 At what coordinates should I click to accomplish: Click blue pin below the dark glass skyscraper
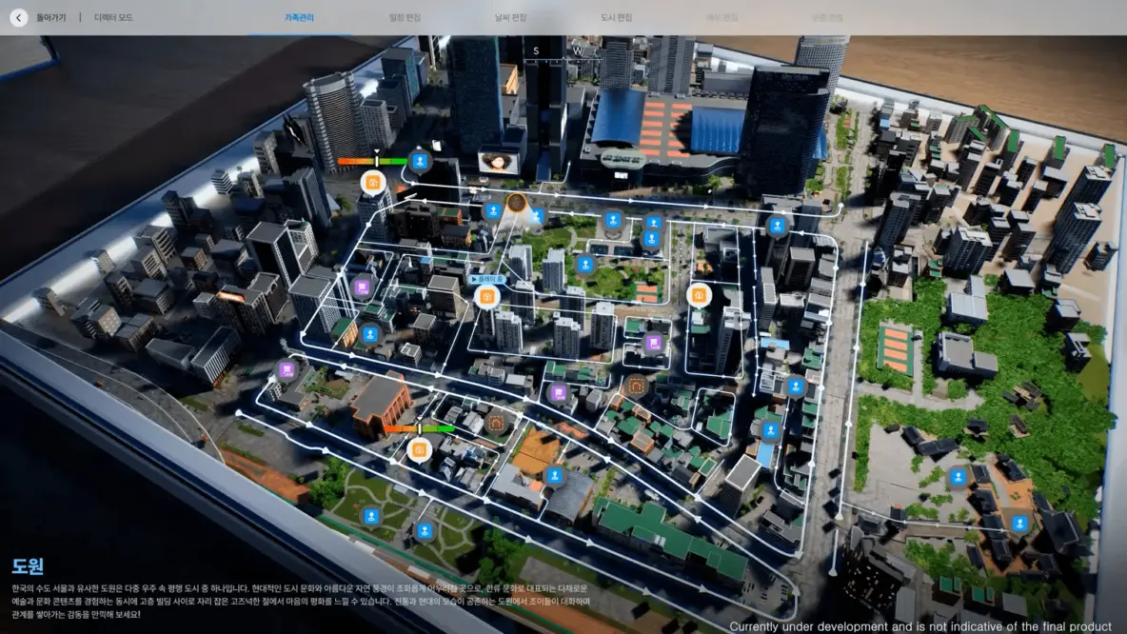click(777, 226)
